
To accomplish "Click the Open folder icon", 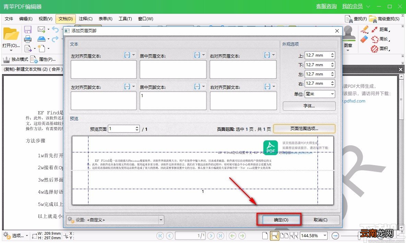I will tap(11, 34).
